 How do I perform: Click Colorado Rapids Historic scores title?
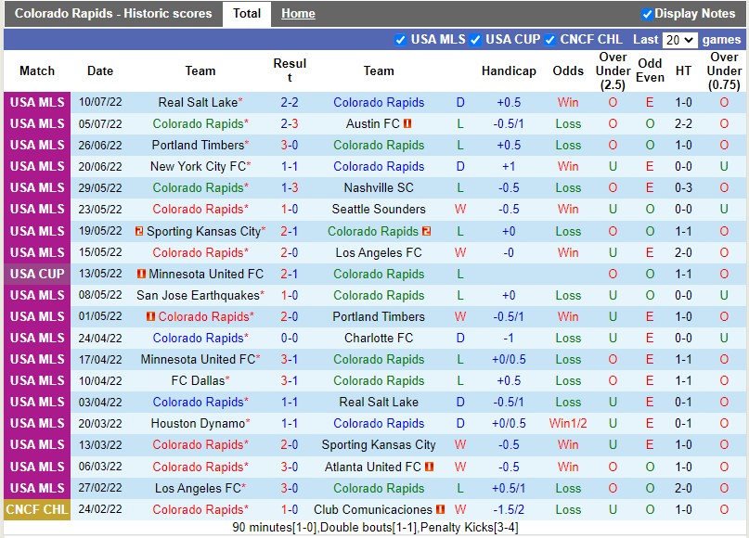click(x=113, y=13)
